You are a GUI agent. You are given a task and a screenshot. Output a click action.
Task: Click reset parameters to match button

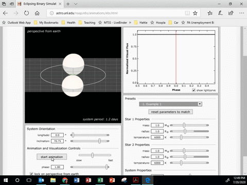(x=170, y=112)
